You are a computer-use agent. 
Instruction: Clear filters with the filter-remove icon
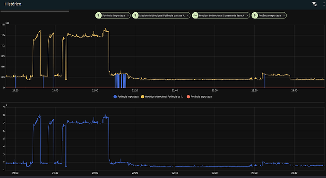tap(314, 4)
